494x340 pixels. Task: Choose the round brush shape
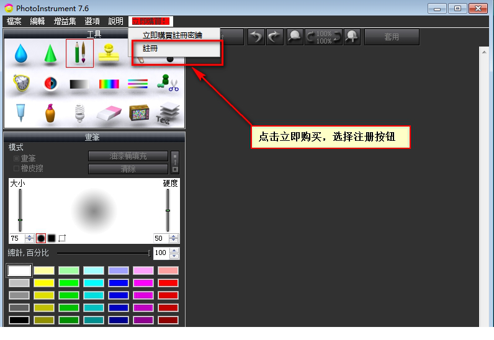pos(41,238)
